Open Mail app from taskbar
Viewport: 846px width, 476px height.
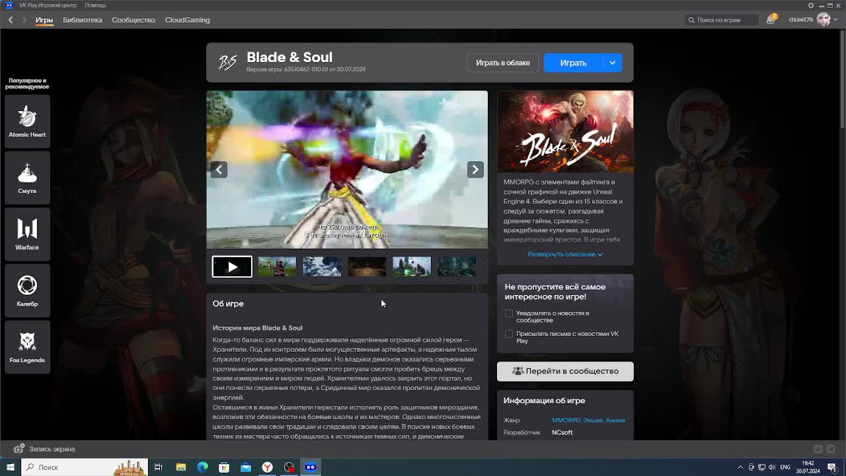(246, 467)
